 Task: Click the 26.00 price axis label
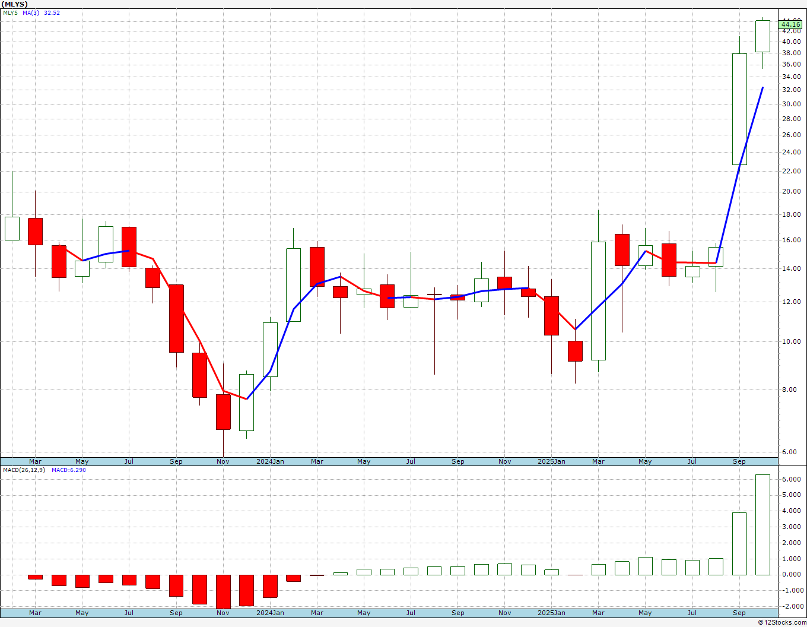pyautogui.click(x=791, y=135)
